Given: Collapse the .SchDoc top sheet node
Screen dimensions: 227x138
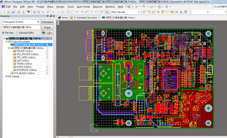Looking at the screenshot, I should (x=9, y=48).
